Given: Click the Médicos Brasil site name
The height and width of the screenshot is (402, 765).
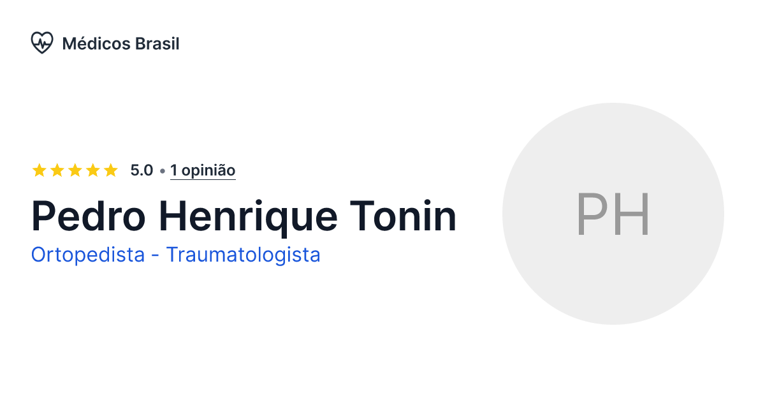Looking at the screenshot, I should [x=120, y=43].
